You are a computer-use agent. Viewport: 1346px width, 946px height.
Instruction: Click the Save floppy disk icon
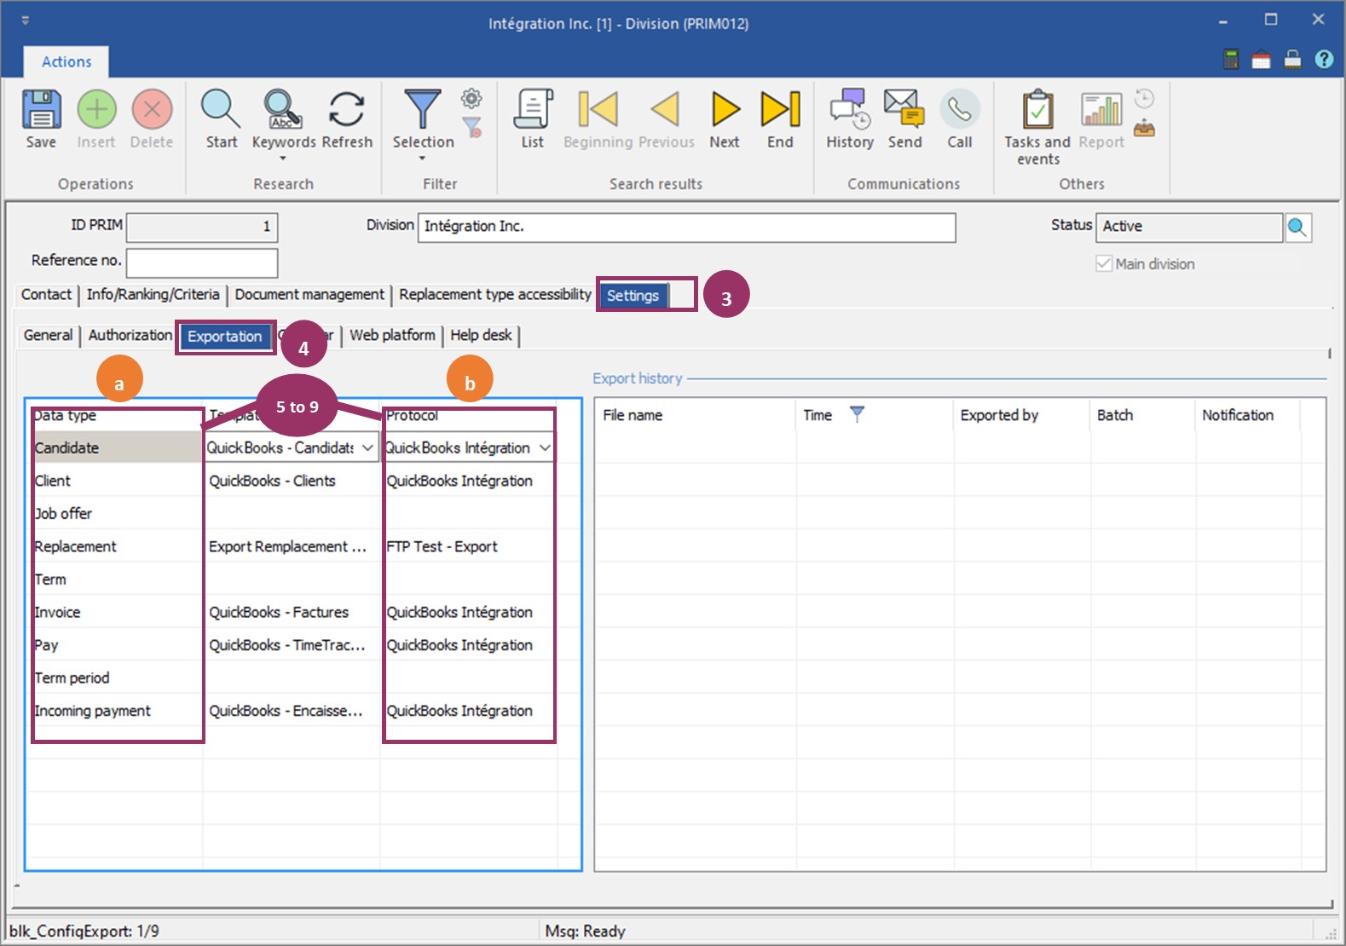41,109
